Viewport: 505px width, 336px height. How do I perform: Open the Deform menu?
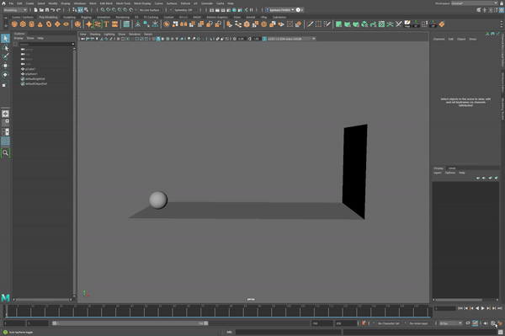pyautogui.click(x=185, y=3)
